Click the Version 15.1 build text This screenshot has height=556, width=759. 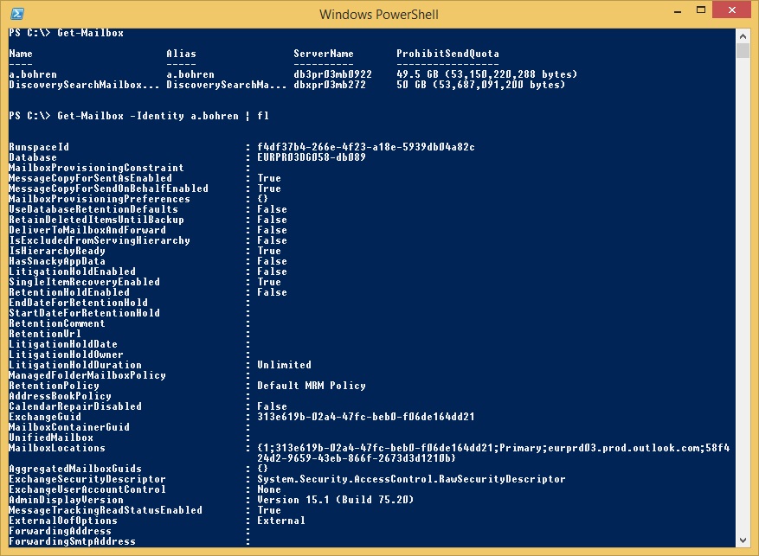[x=324, y=500]
